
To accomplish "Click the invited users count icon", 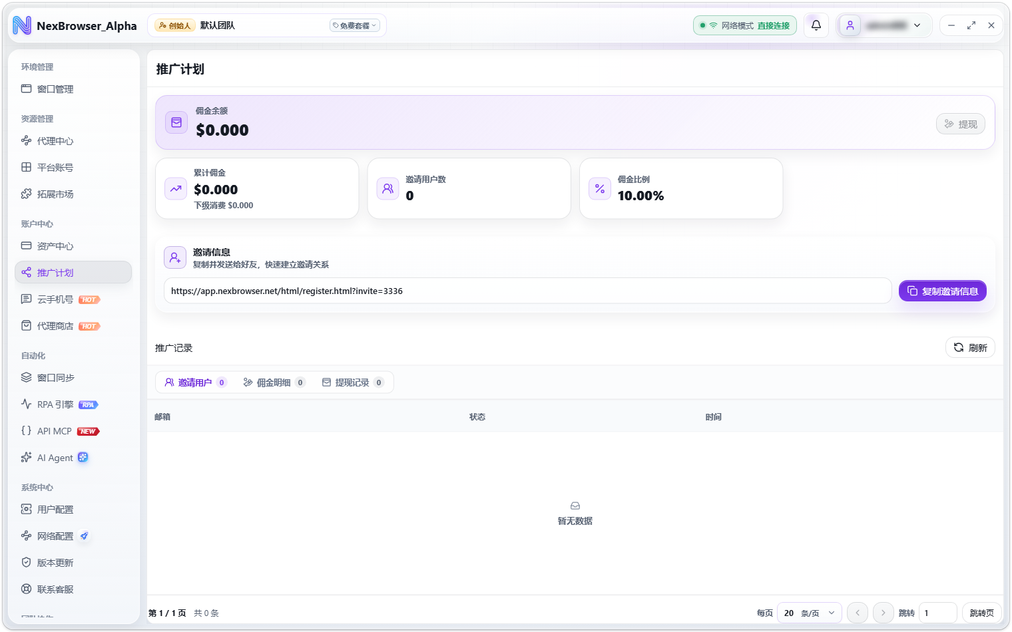I will [x=387, y=188].
